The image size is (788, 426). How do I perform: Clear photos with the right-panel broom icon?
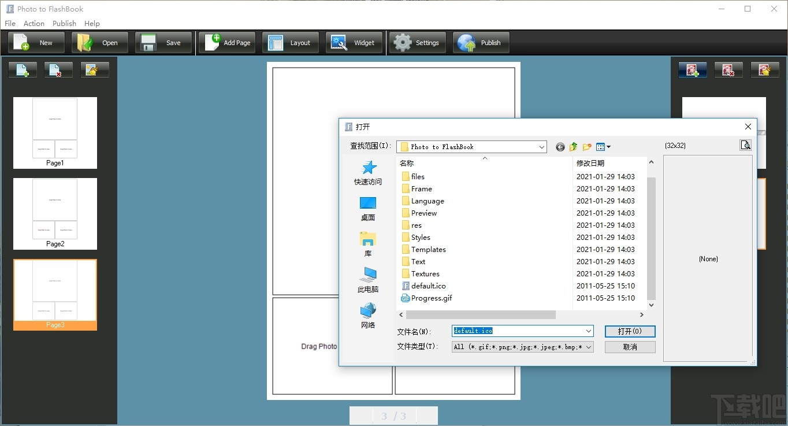click(x=765, y=70)
